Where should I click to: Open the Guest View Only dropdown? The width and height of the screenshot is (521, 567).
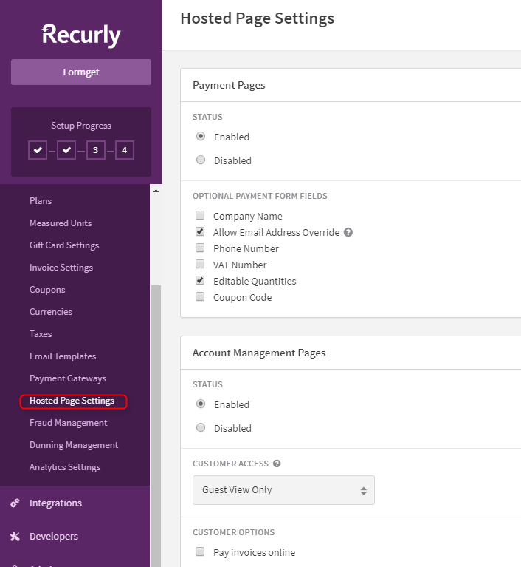click(283, 490)
